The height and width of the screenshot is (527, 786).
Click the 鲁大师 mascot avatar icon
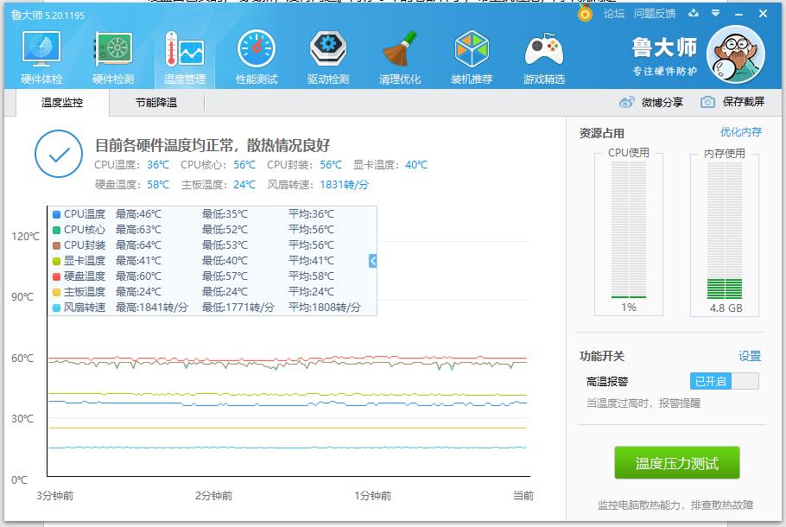735,54
